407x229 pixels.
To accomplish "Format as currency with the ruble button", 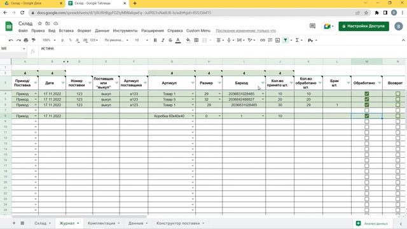I will click(x=63, y=40).
